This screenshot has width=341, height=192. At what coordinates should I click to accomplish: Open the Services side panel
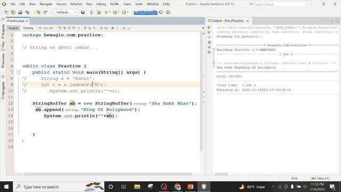click(x=3, y=60)
